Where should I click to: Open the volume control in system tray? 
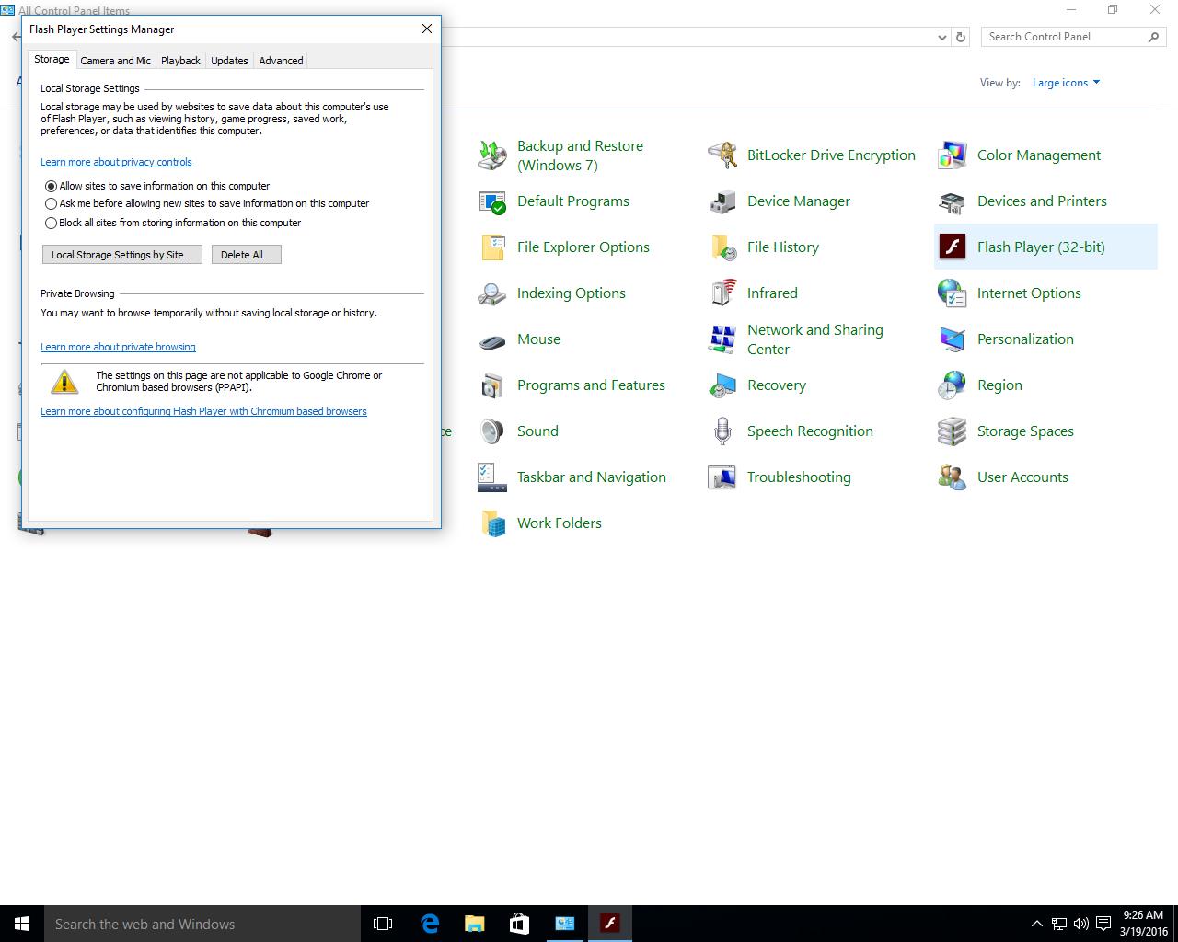click(x=1080, y=924)
